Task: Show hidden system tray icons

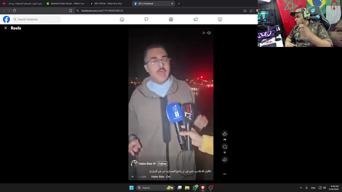Action: (x=301, y=188)
